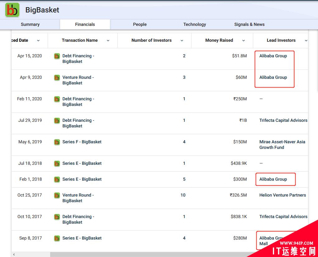Click the ₹250M money raised value
This screenshot has width=318, height=257.
click(x=240, y=99)
